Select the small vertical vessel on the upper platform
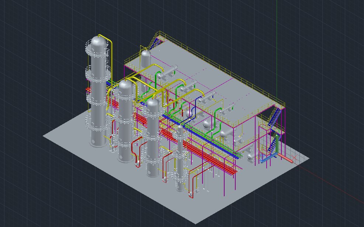The image size is (364, 227). (x=146, y=59)
